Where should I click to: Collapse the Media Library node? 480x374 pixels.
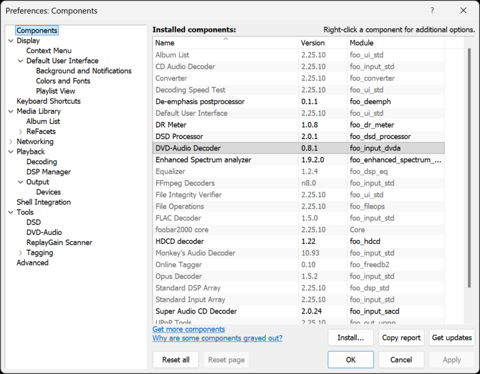click(x=11, y=111)
